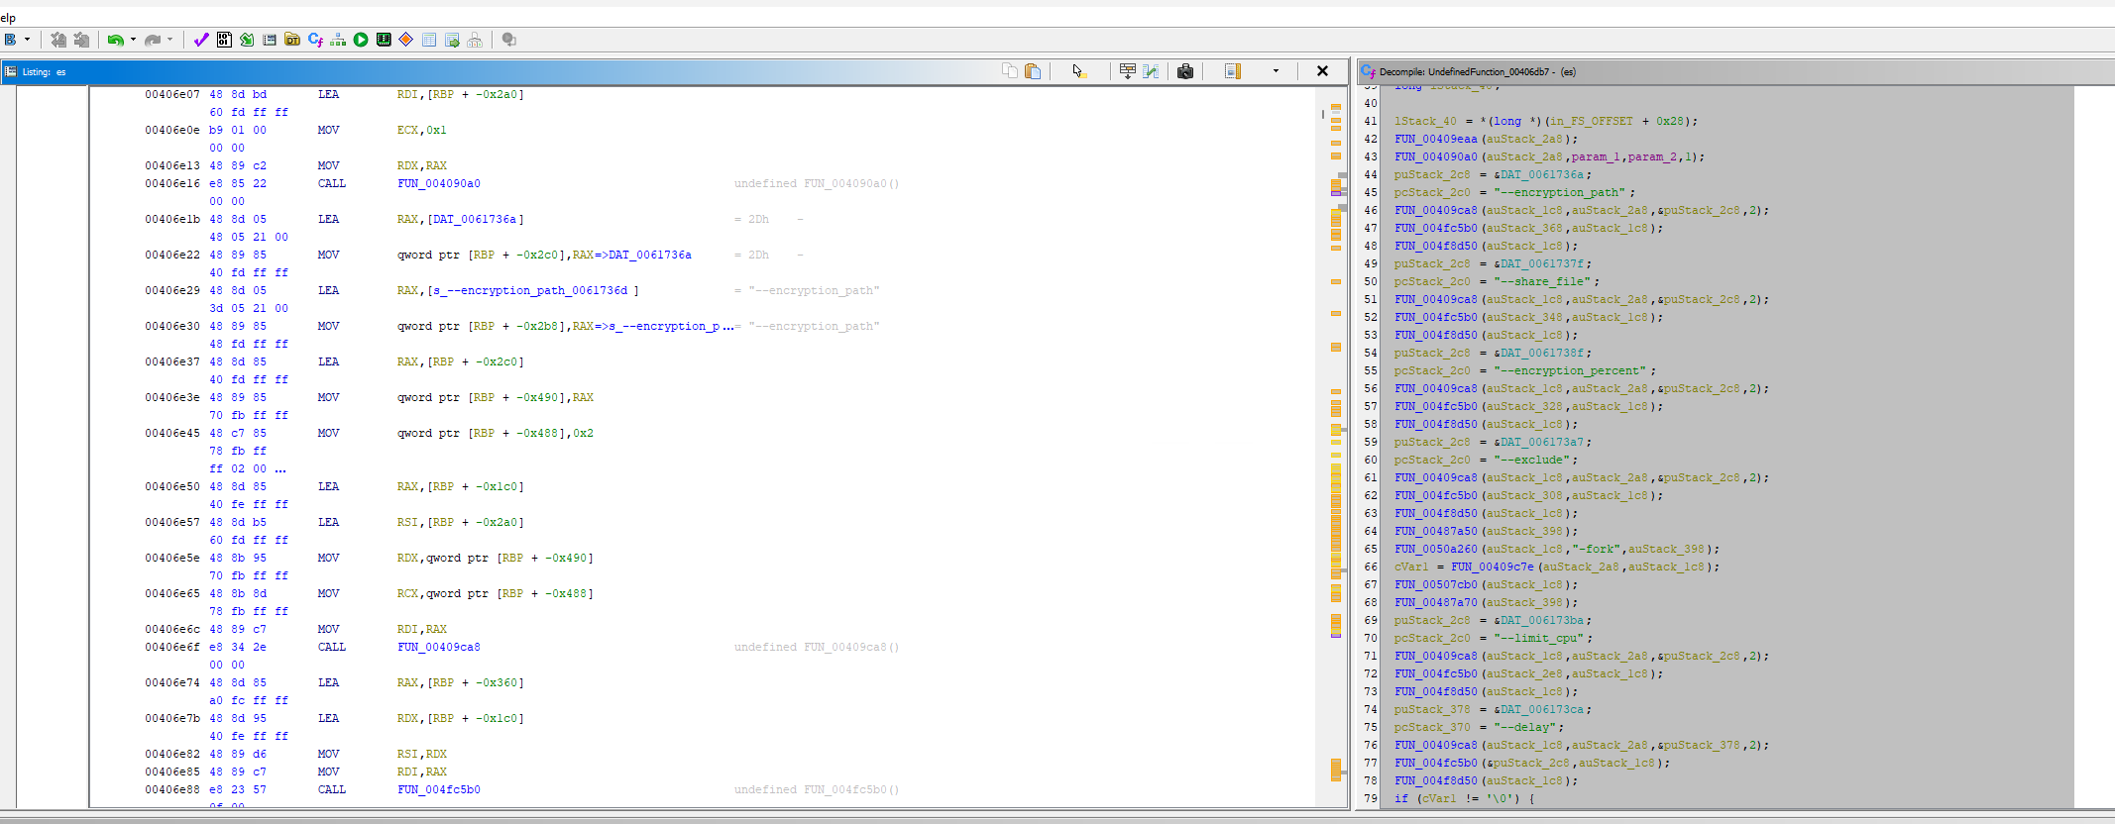Click the lowest orange marker in overview margin
The width and height of the screenshot is (2115, 824).
(1336, 769)
